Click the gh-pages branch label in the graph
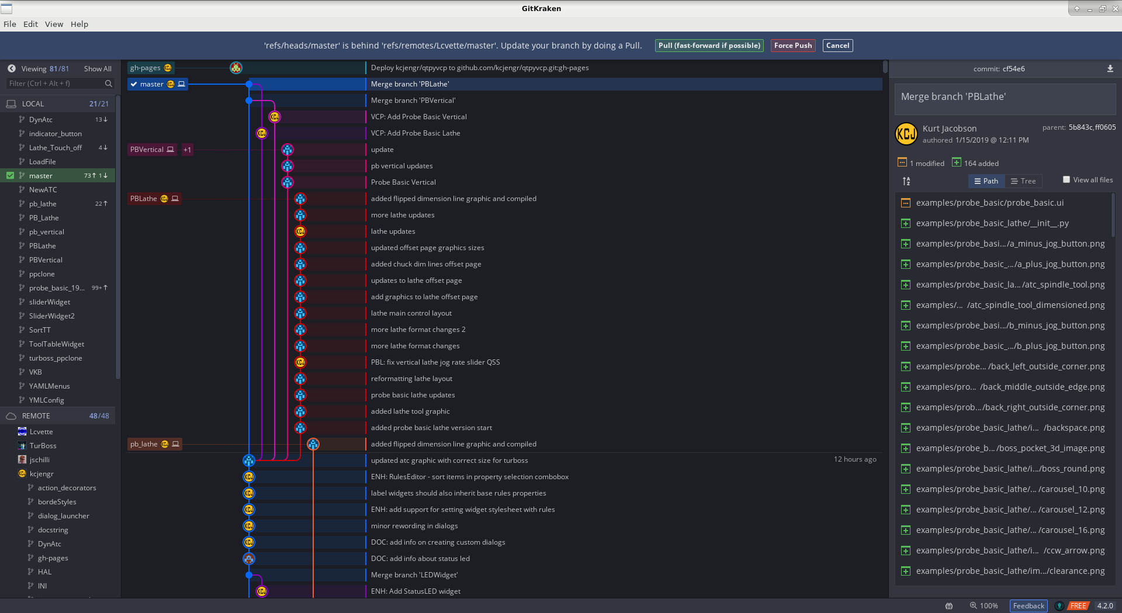 tap(151, 68)
